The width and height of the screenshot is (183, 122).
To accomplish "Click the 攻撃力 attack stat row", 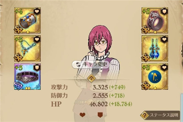I will click(88, 87).
